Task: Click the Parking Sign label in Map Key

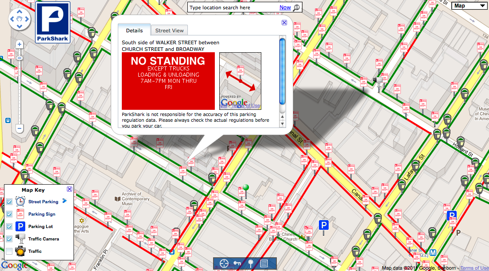Action: 42,214
